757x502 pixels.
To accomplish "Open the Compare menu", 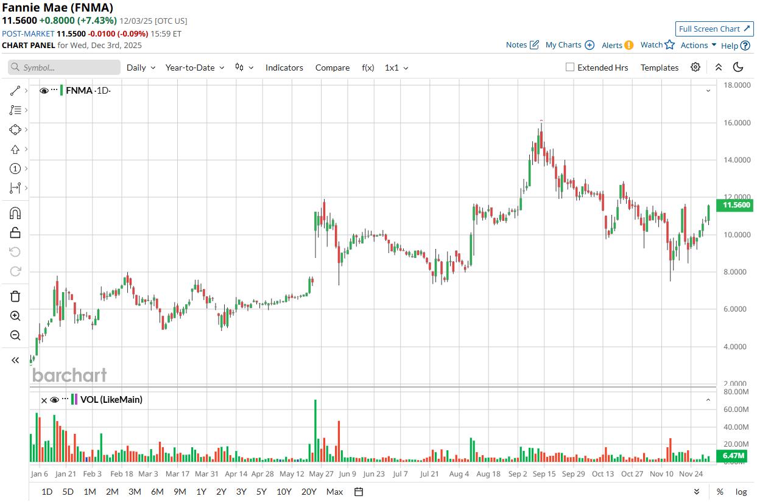I will (x=333, y=68).
